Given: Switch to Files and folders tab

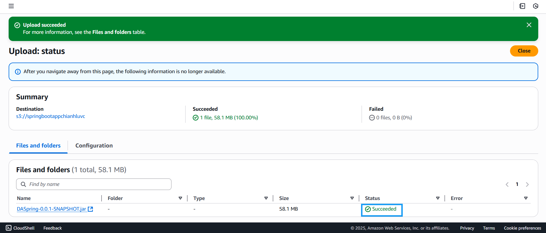Looking at the screenshot, I should pos(38,145).
